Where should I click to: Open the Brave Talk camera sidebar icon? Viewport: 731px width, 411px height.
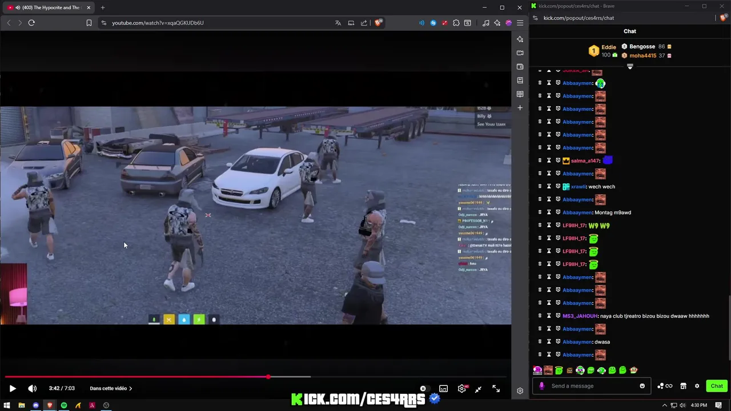[520, 53]
